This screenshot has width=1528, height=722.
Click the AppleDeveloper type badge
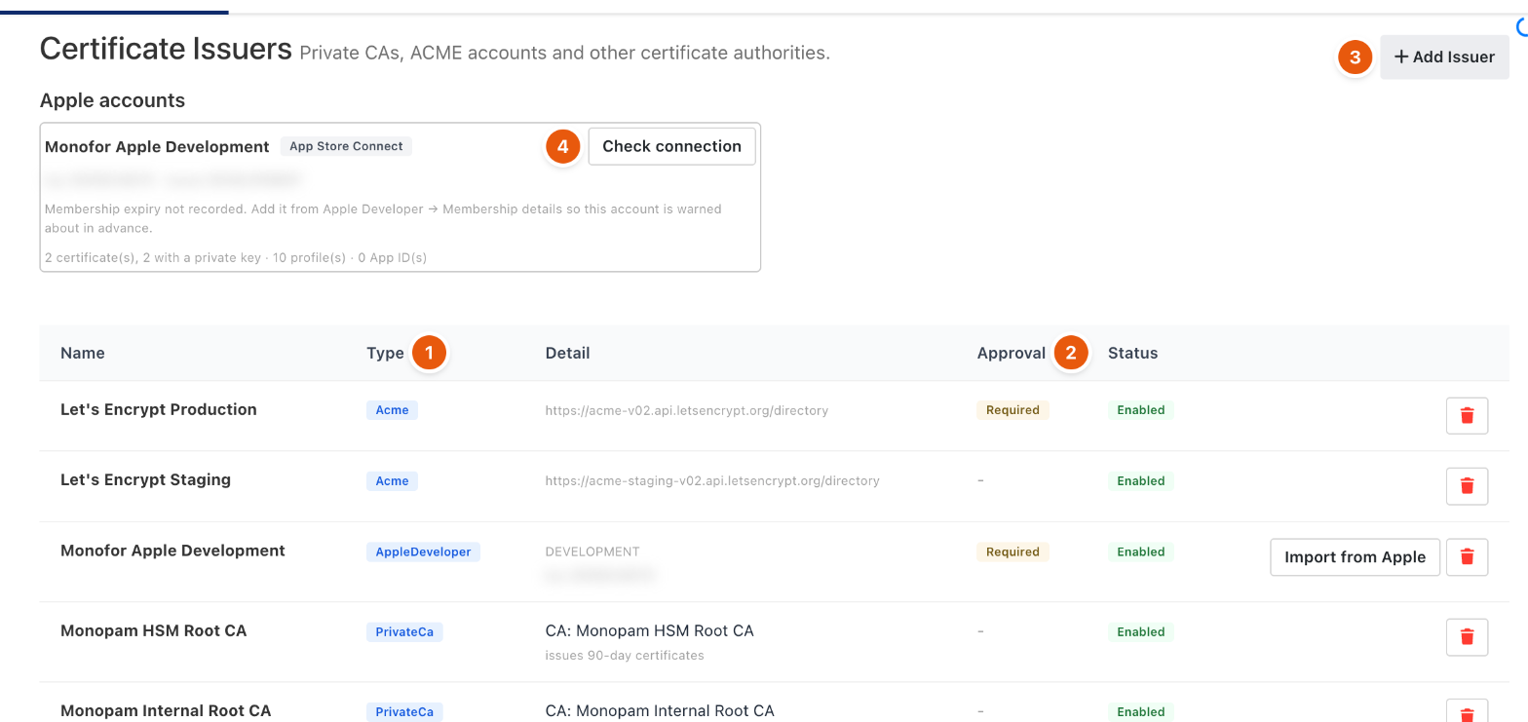click(423, 551)
